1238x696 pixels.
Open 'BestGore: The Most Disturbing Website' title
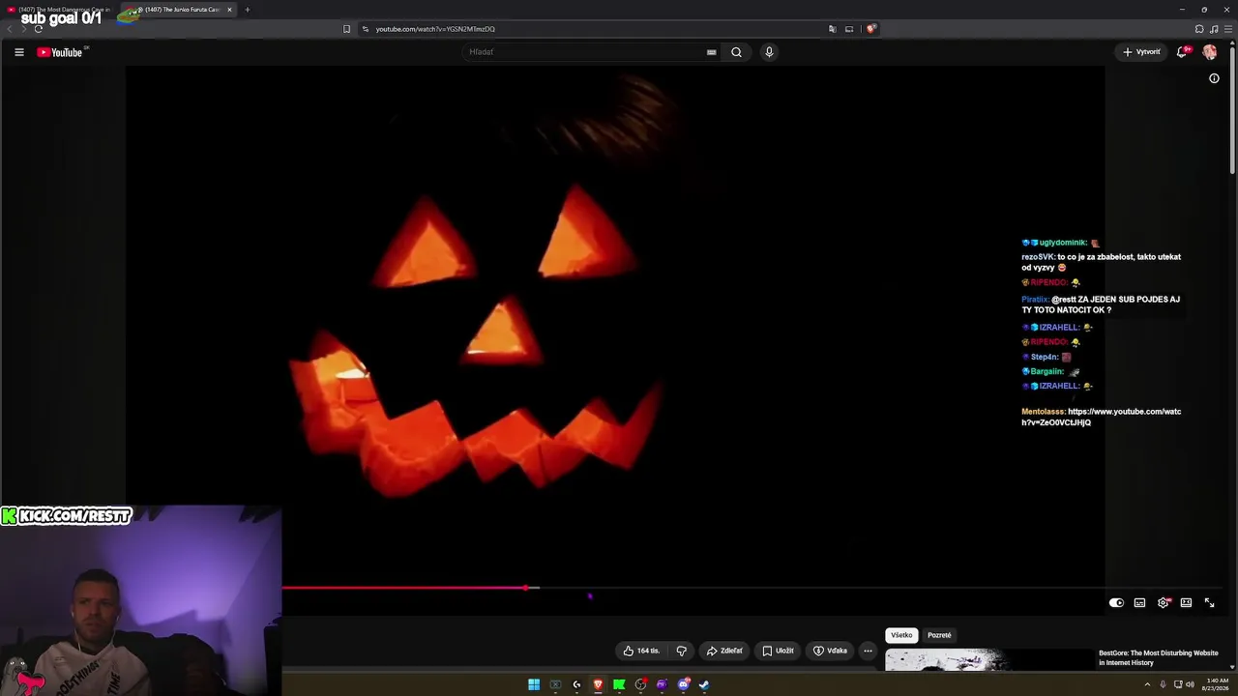(x=1159, y=657)
